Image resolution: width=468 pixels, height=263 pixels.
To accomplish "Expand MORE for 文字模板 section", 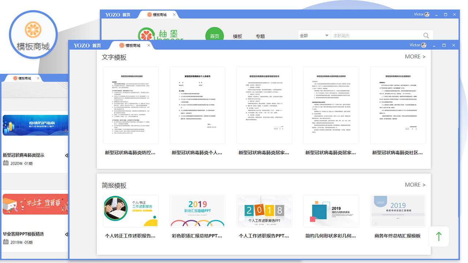I will (415, 57).
